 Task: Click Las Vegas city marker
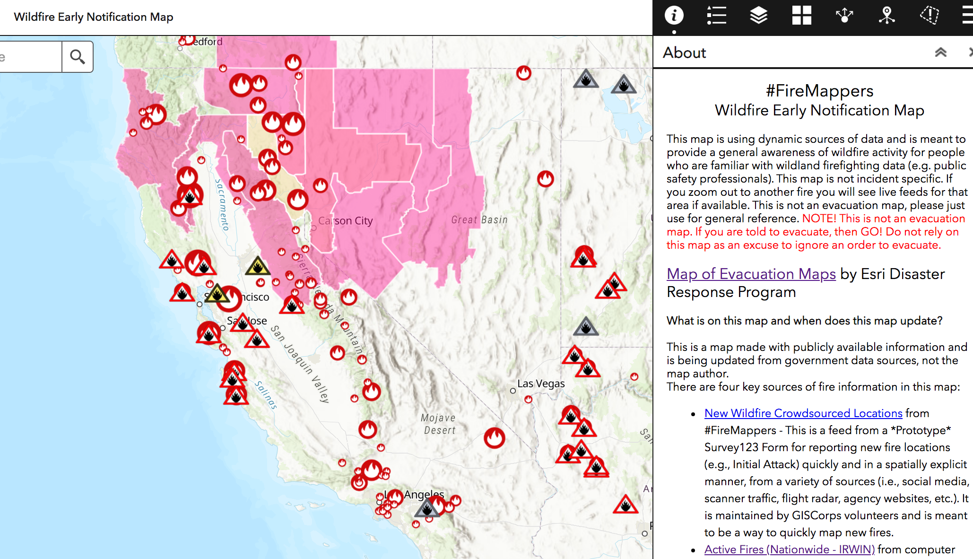point(513,391)
